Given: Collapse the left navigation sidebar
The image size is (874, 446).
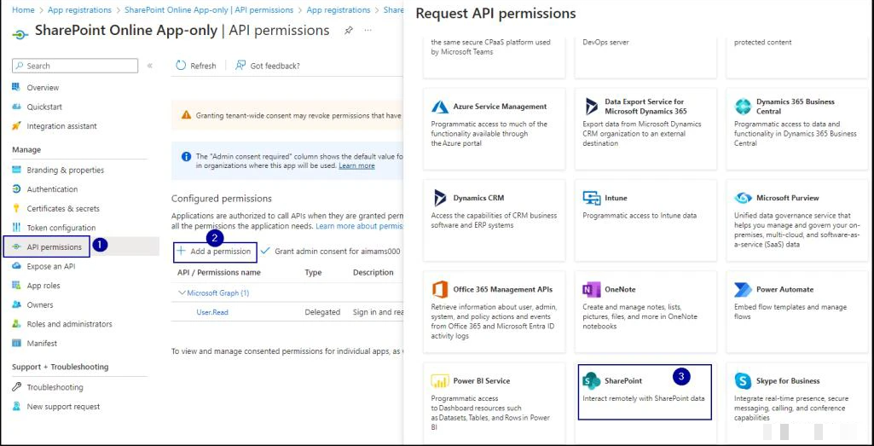Looking at the screenshot, I should click(x=150, y=66).
